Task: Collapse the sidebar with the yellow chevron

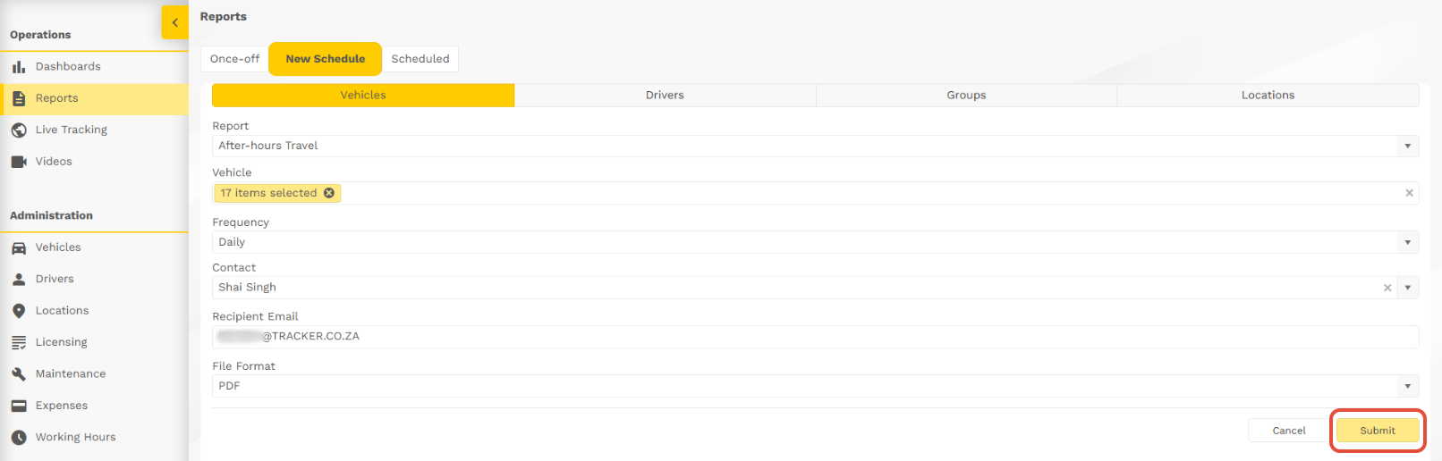Action: 174,22
